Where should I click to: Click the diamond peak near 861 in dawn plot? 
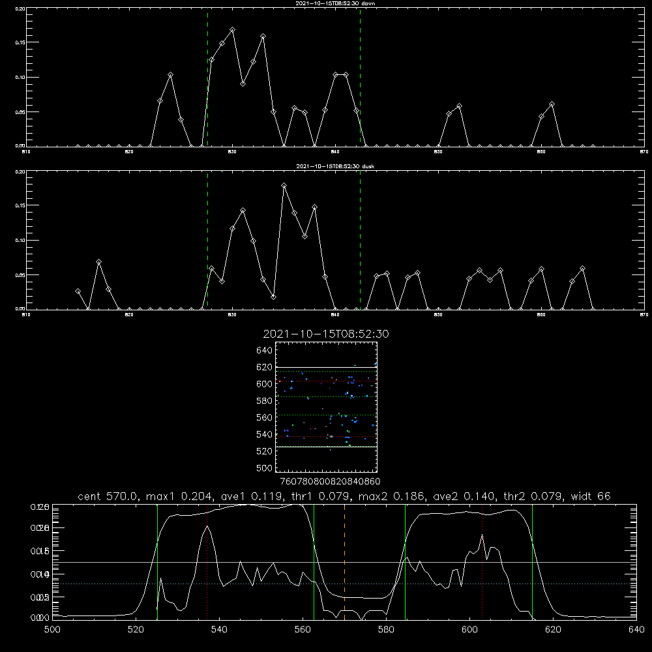tap(552, 104)
